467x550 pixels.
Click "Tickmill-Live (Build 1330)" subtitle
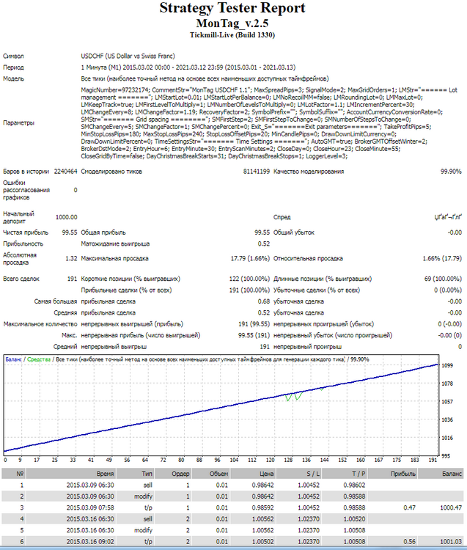pyautogui.click(x=232, y=34)
